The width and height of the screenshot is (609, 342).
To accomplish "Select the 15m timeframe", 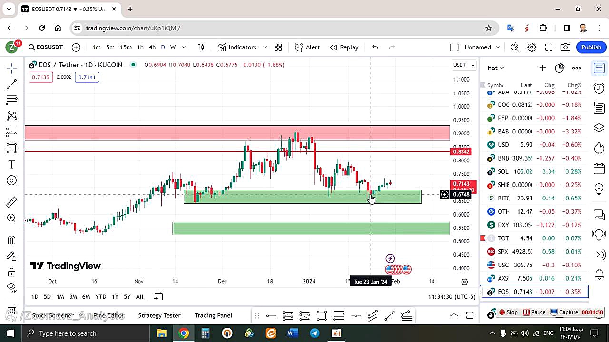I will [x=126, y=47].
